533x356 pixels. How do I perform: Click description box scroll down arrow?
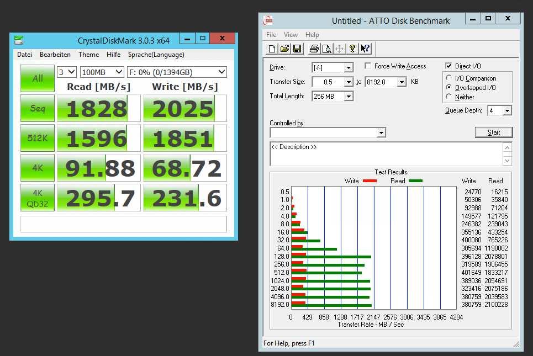[507, 161]
